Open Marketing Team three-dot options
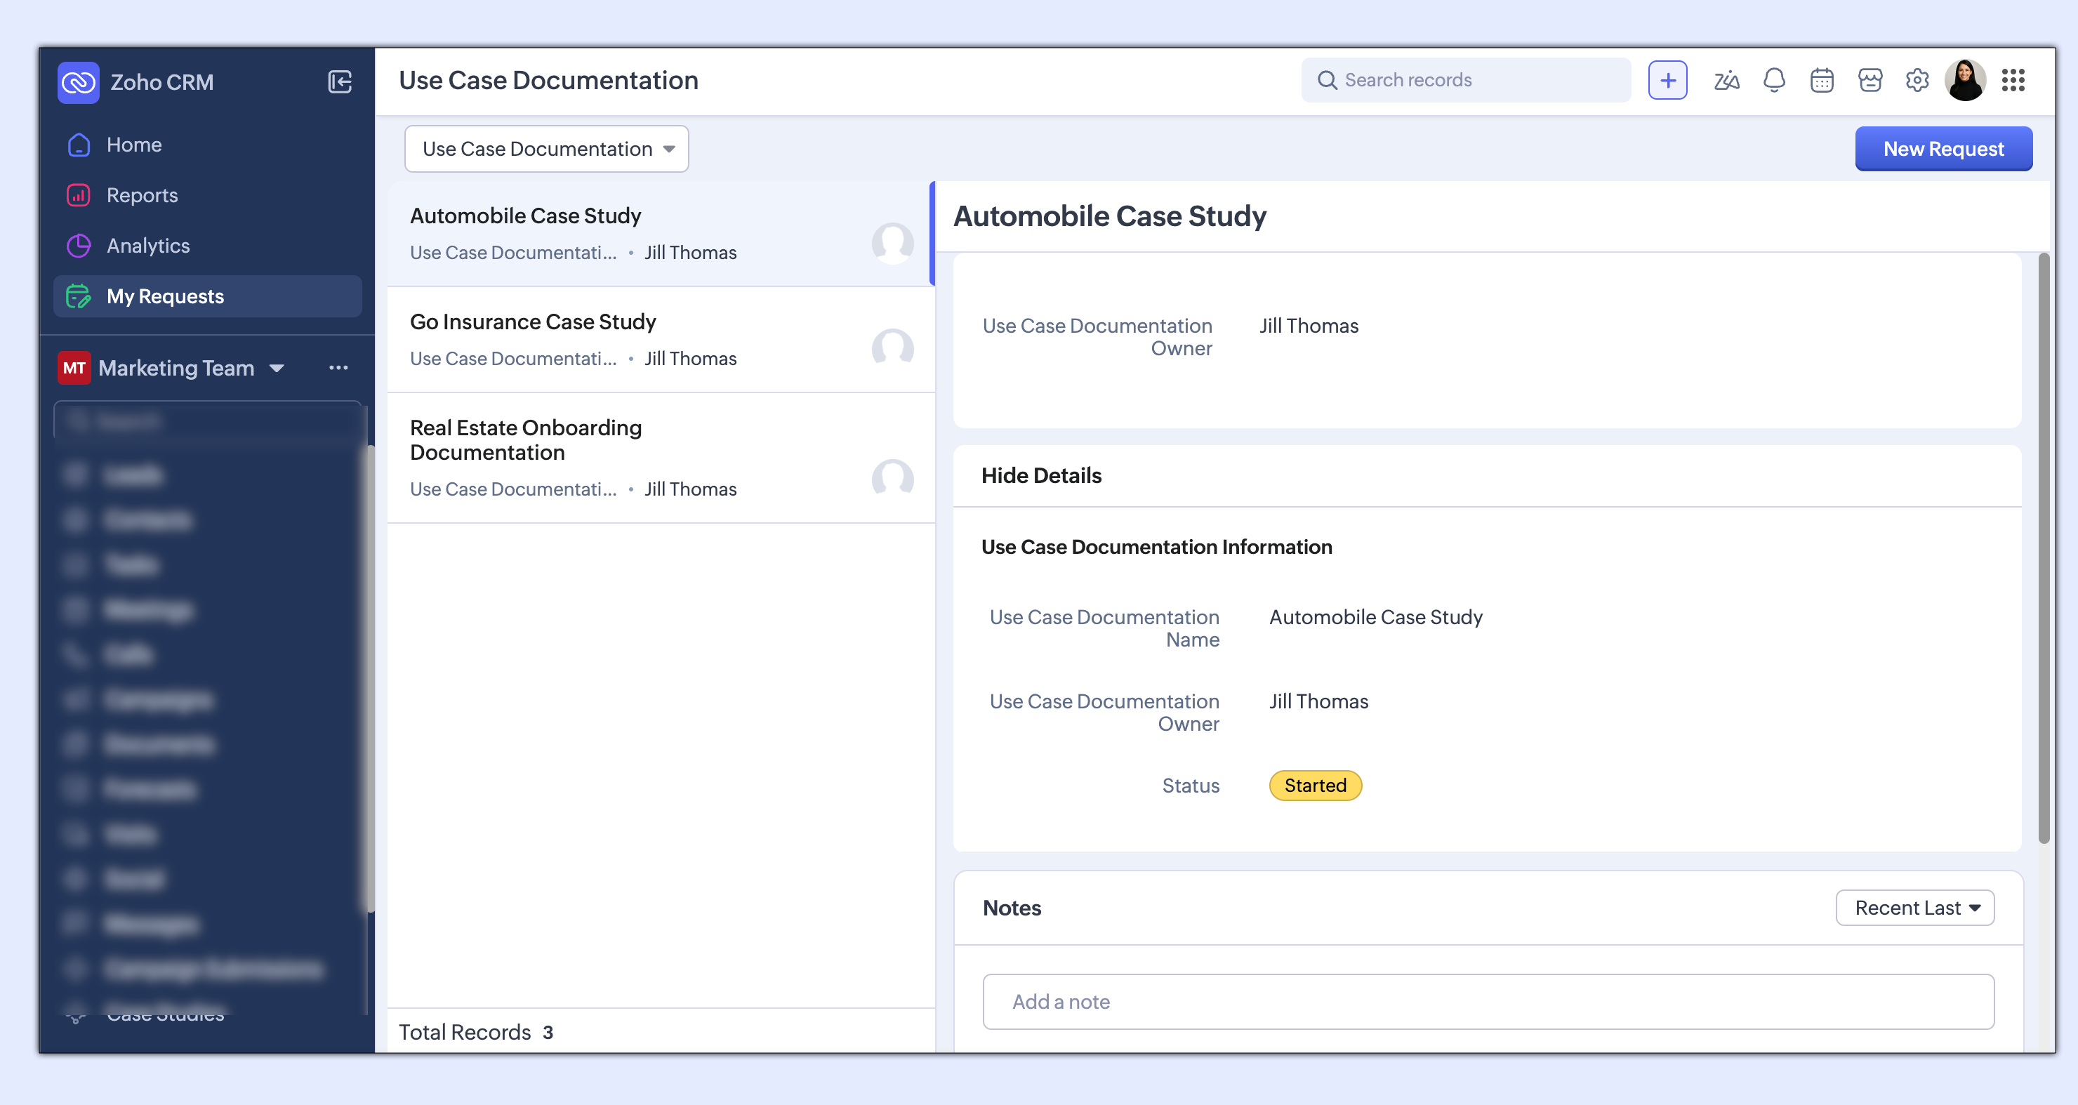This screenshot has height=1105, width=2078. 338,368
